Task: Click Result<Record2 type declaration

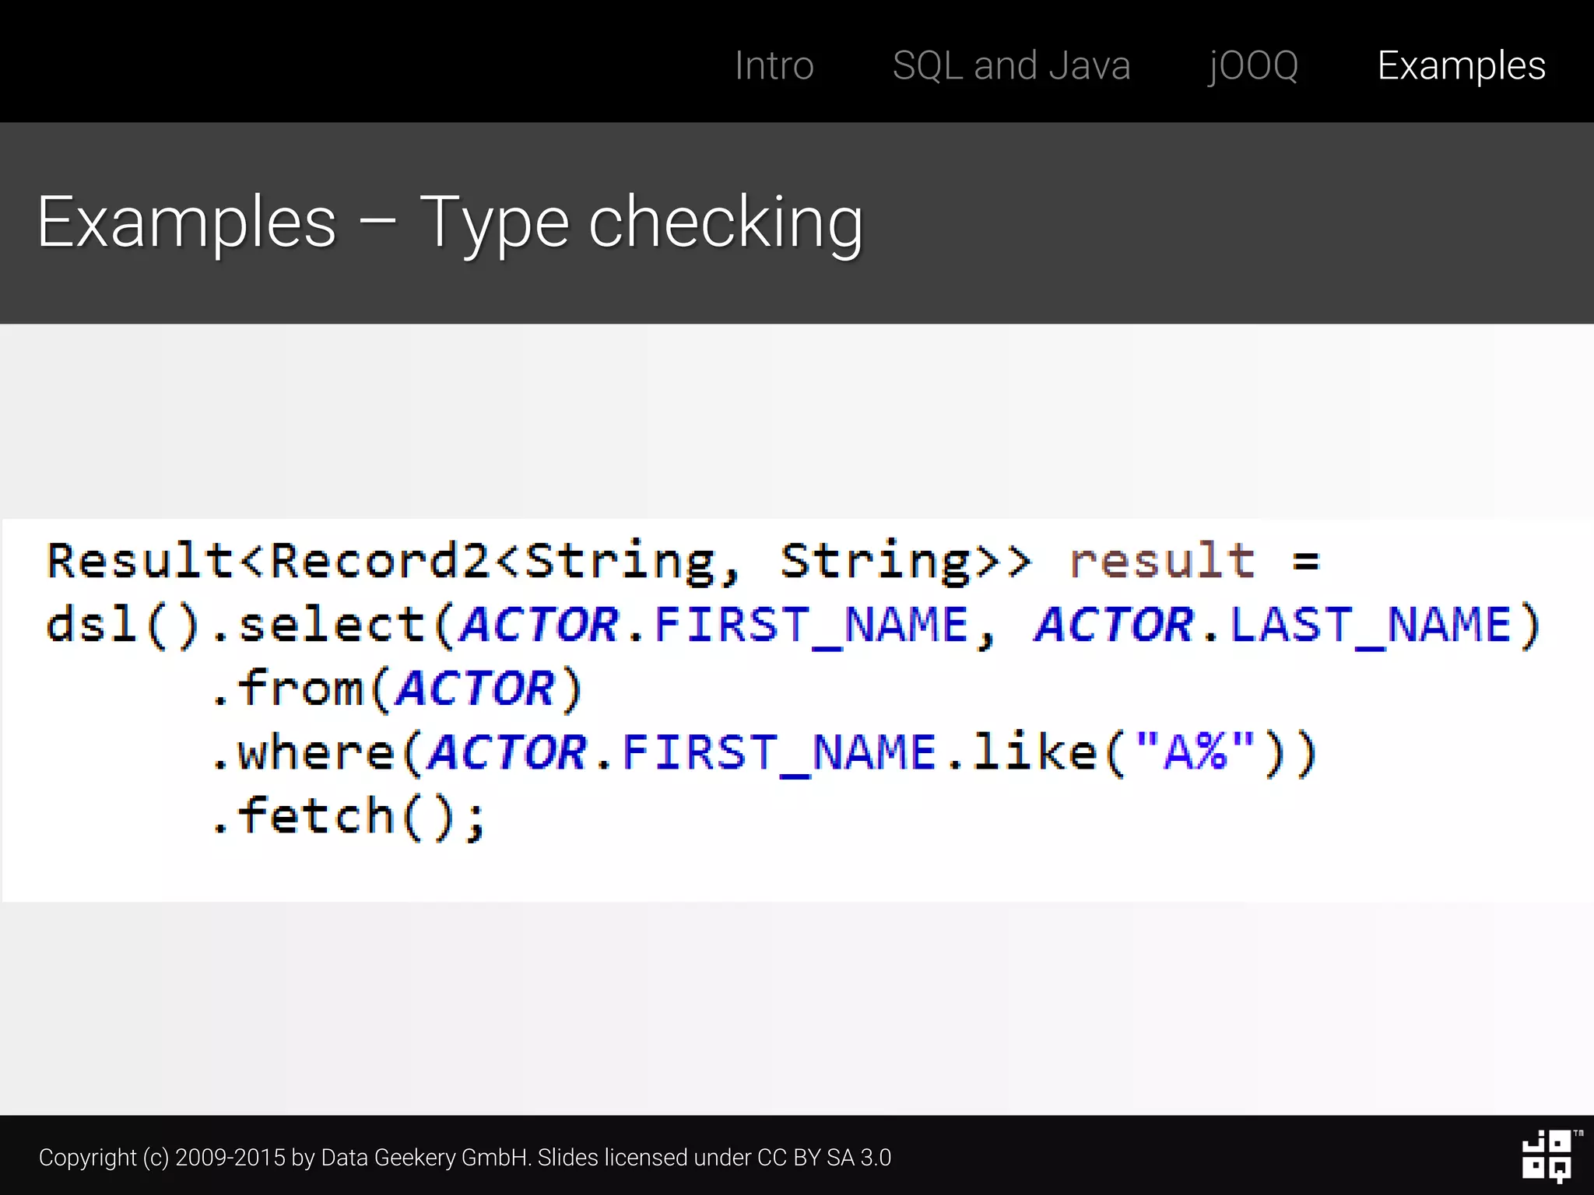Action: pyautogui.click(x=269, y=560)
